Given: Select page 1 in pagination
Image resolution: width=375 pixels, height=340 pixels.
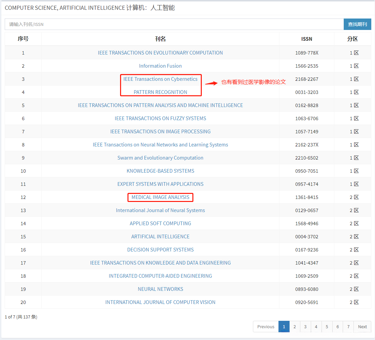Looking at the screenshot, I should pos(284,327).
